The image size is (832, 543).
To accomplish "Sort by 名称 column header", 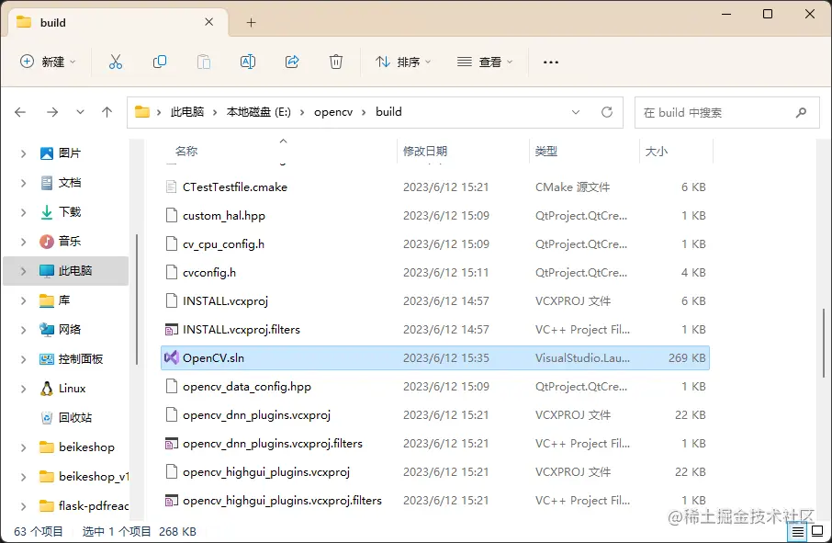I will coord(186,152).
